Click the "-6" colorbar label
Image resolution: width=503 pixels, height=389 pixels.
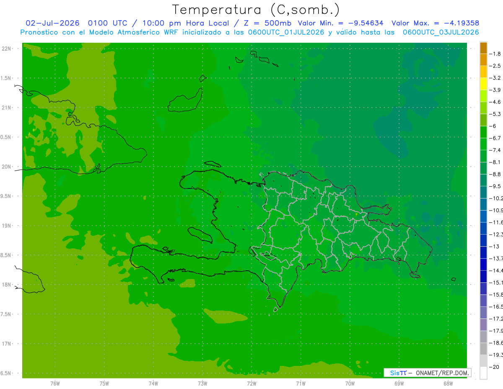[x=494, y=126]
